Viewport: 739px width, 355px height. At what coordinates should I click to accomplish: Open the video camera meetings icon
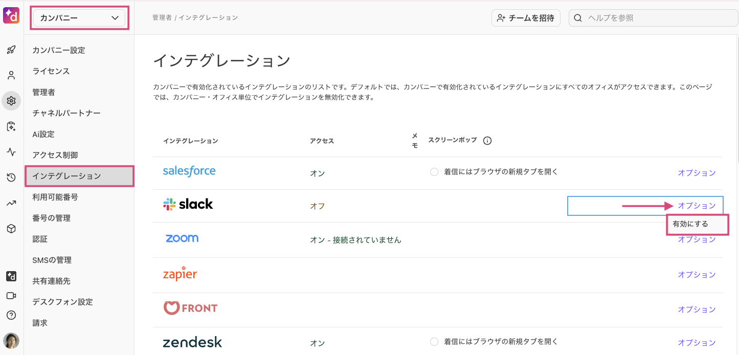(x=11, y=296)
